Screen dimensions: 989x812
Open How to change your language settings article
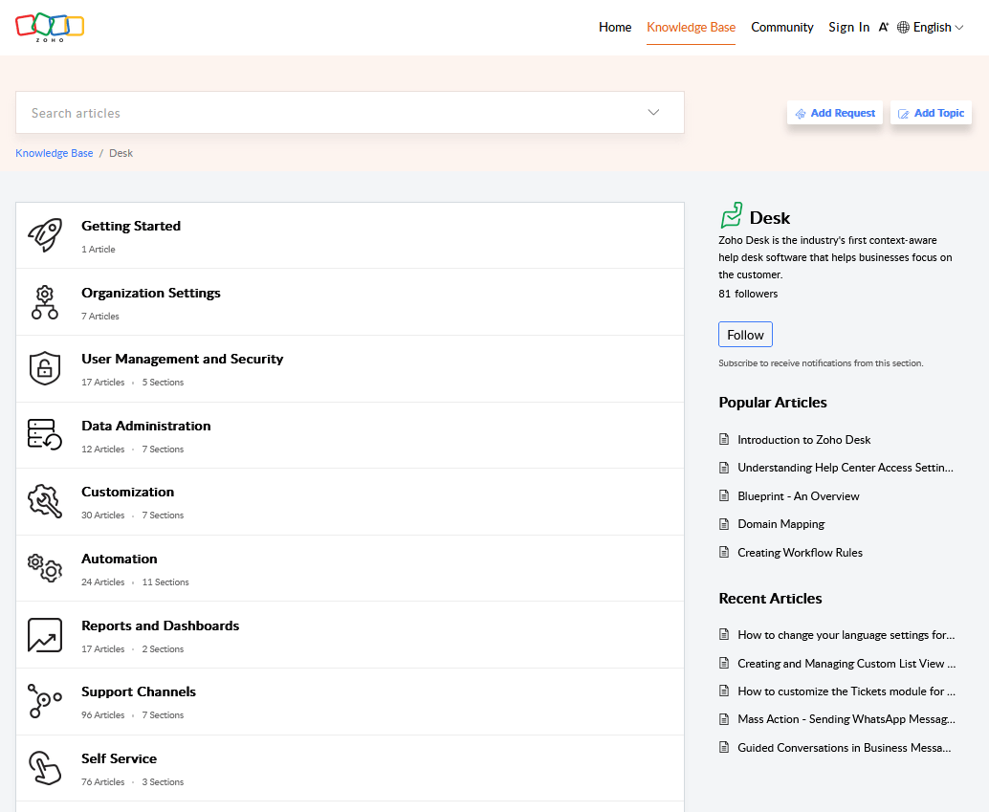pyautogui.click(x=846, y=635)
